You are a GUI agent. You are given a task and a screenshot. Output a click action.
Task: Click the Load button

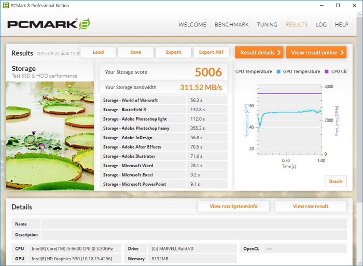98,52
